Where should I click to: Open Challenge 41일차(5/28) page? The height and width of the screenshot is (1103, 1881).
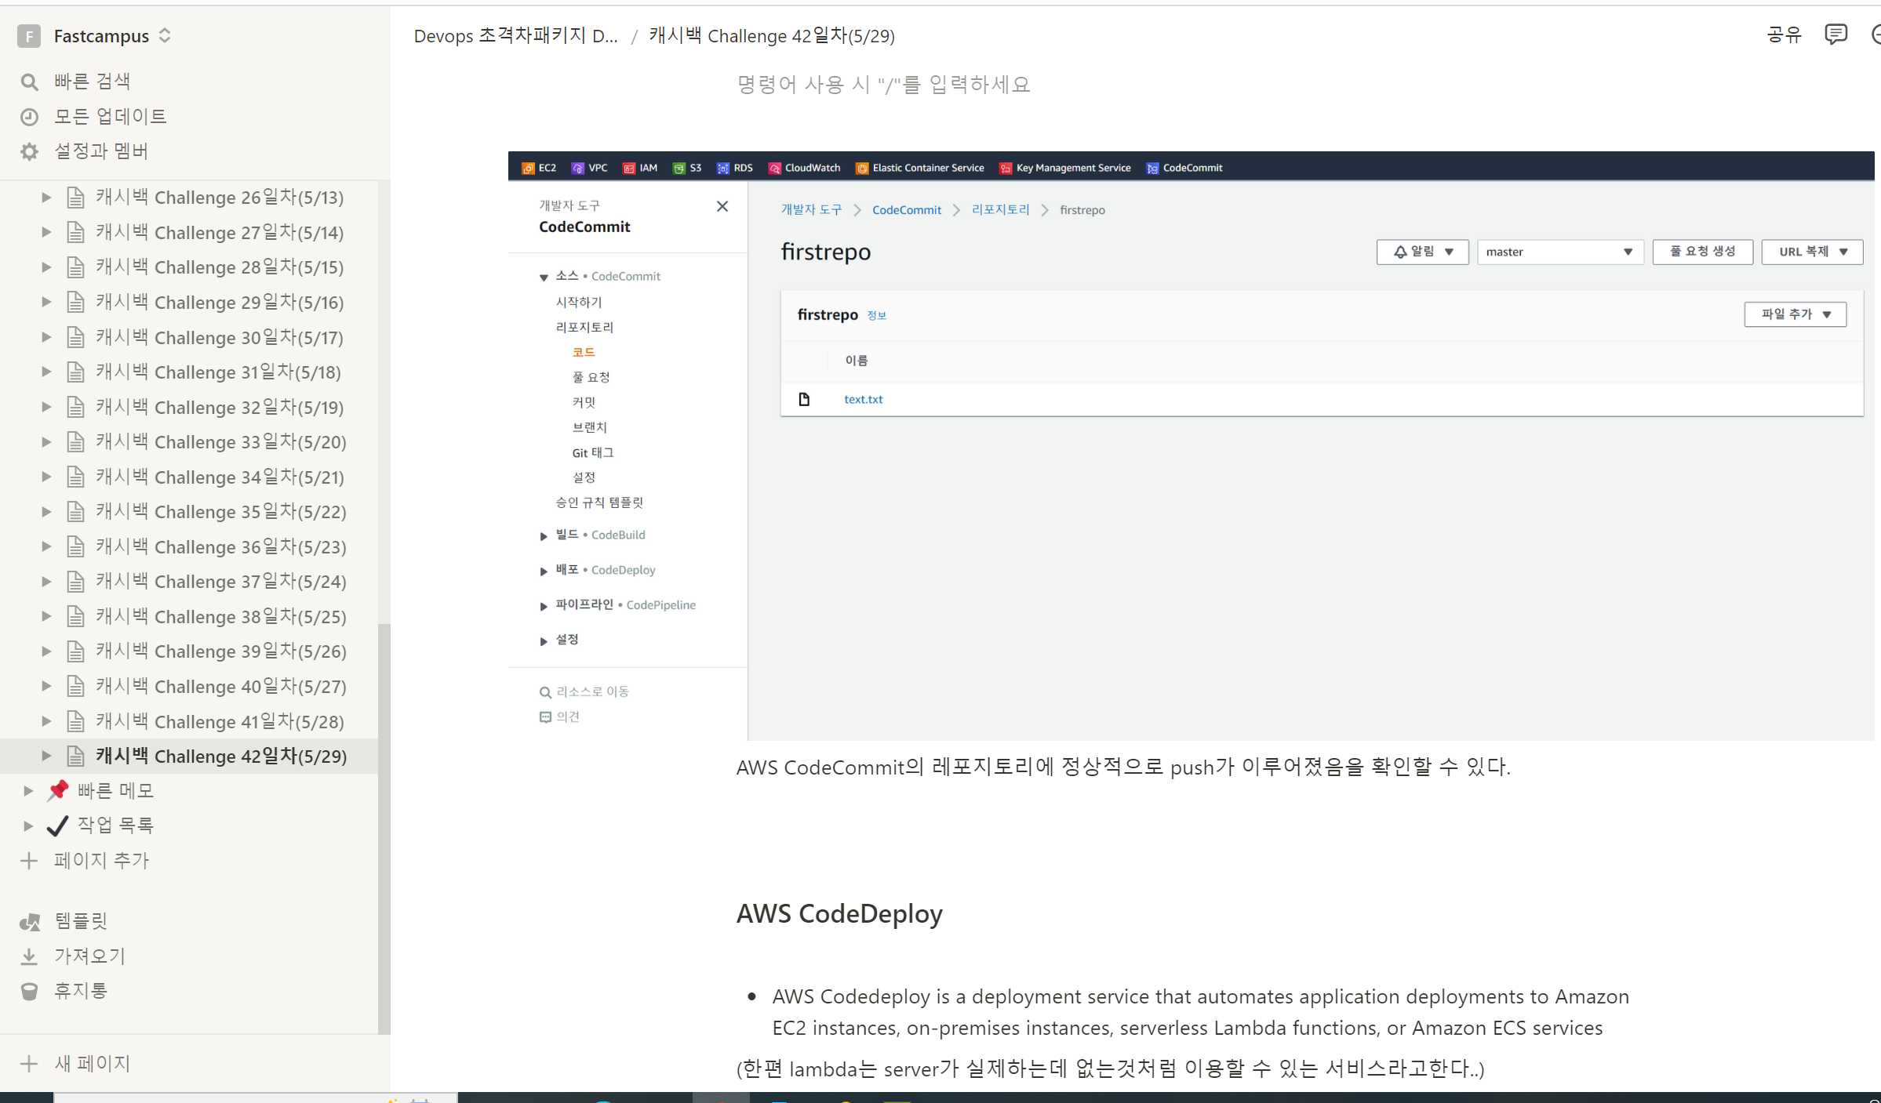click(220, 721)
